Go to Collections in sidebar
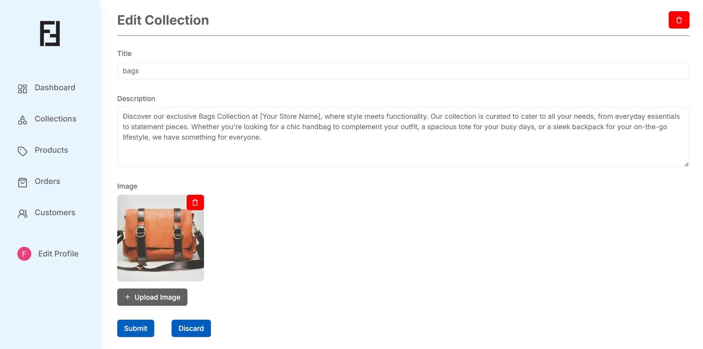703x349 pixels. pyautogui.click(x=56, y=119)
